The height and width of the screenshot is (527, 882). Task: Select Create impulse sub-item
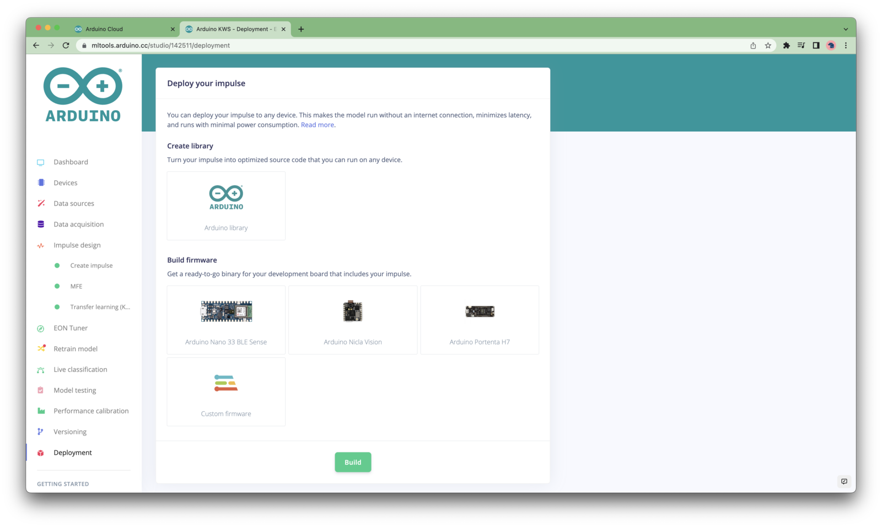92,266
